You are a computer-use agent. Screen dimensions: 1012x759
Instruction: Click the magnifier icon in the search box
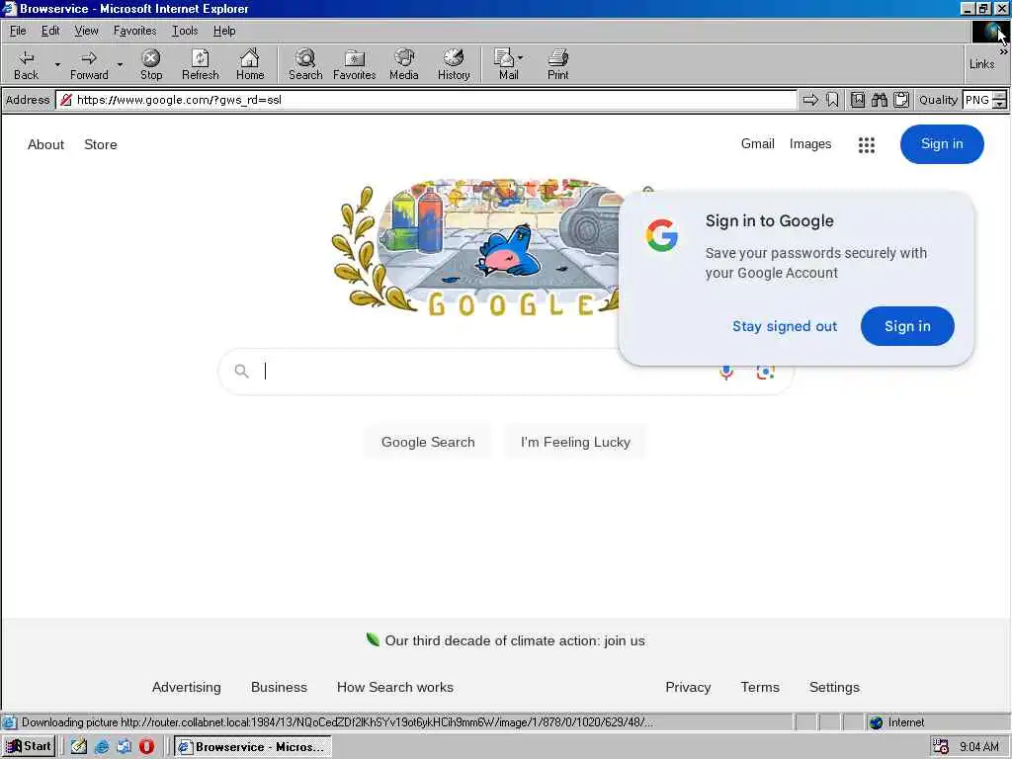241,372
